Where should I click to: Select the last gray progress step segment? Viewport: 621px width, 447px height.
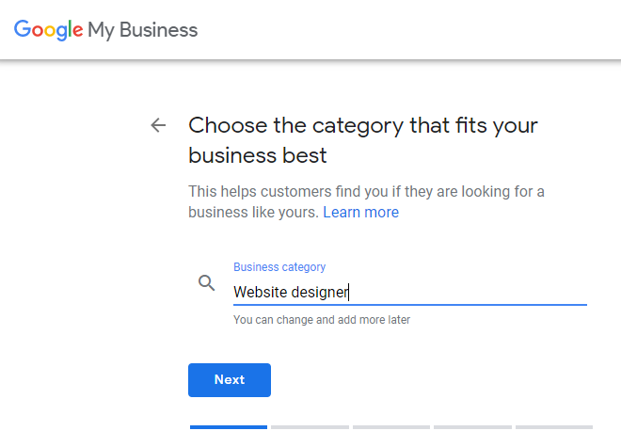coord(554,427)
